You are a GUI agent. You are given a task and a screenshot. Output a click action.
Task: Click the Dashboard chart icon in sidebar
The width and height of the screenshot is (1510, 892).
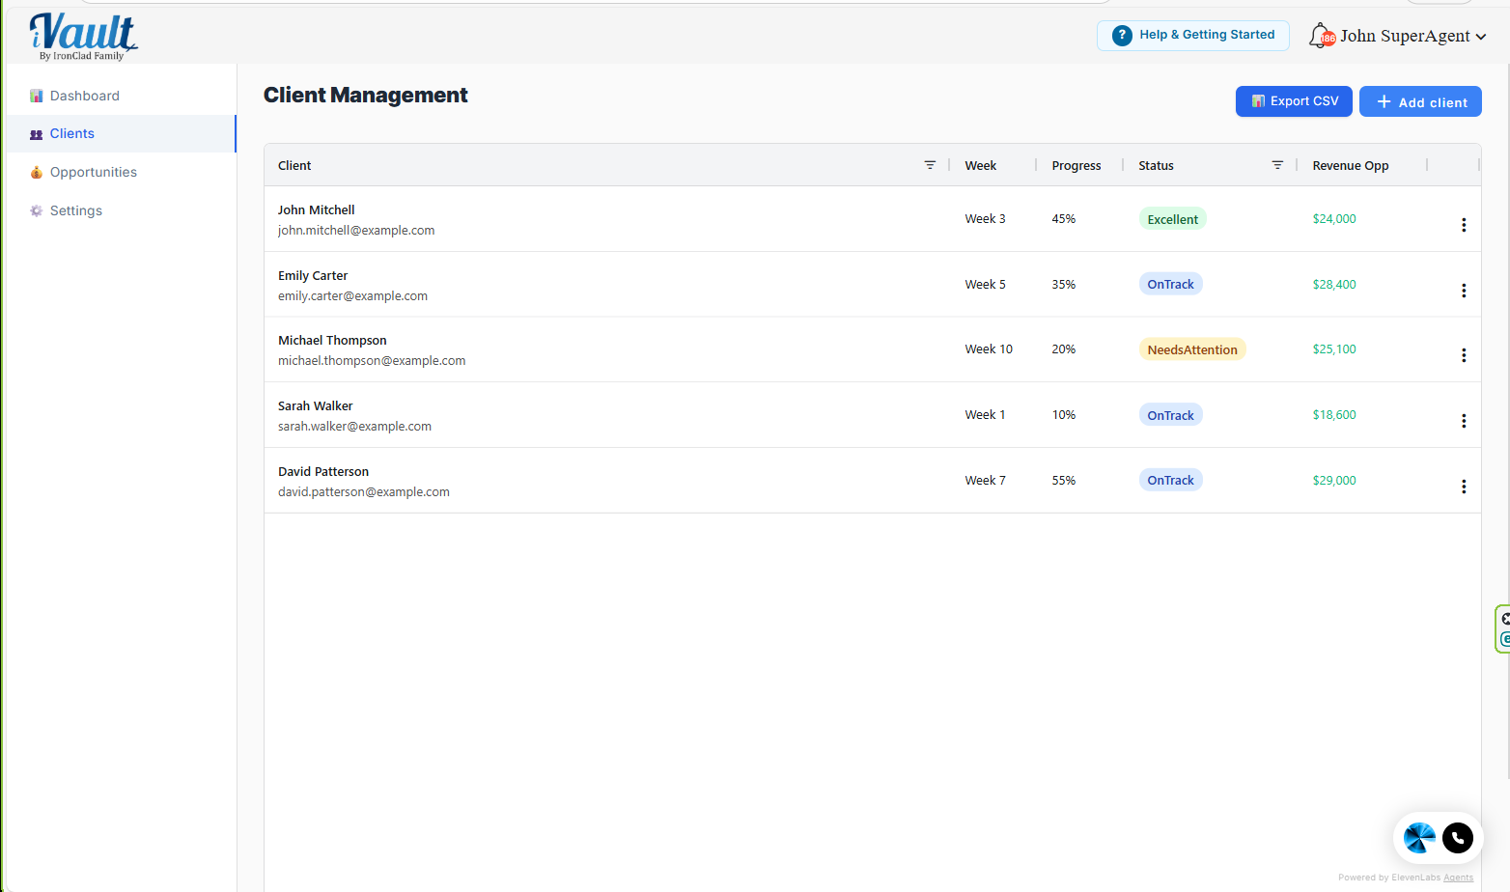pos(37,96)
